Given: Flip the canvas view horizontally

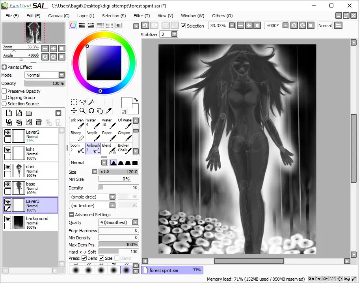Looking at the screenshot, I should tap(338, 26).
